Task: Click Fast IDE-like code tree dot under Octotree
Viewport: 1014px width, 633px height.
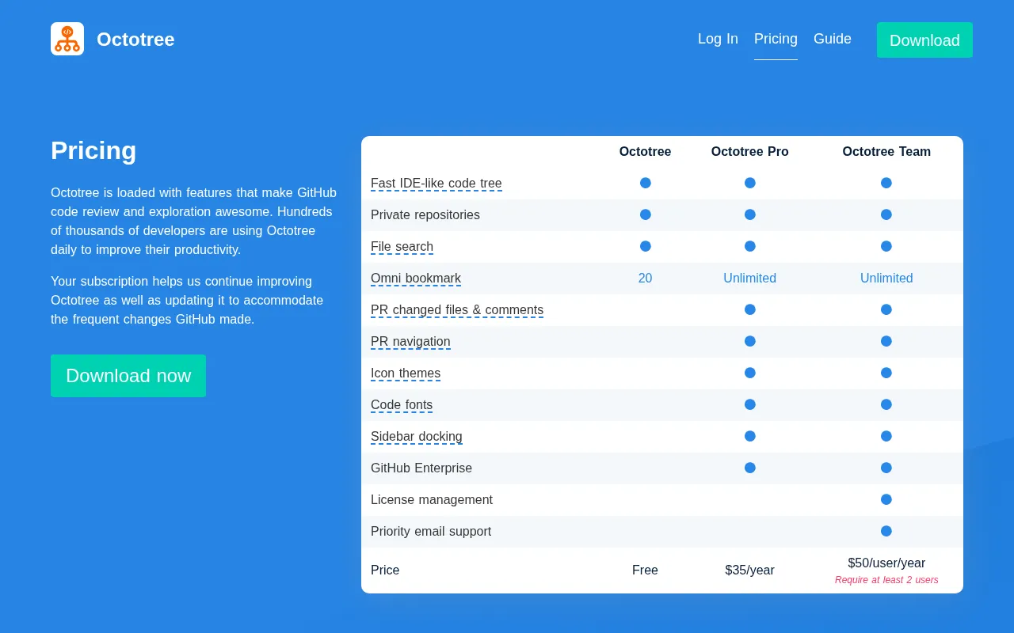Action: (646, 183)
